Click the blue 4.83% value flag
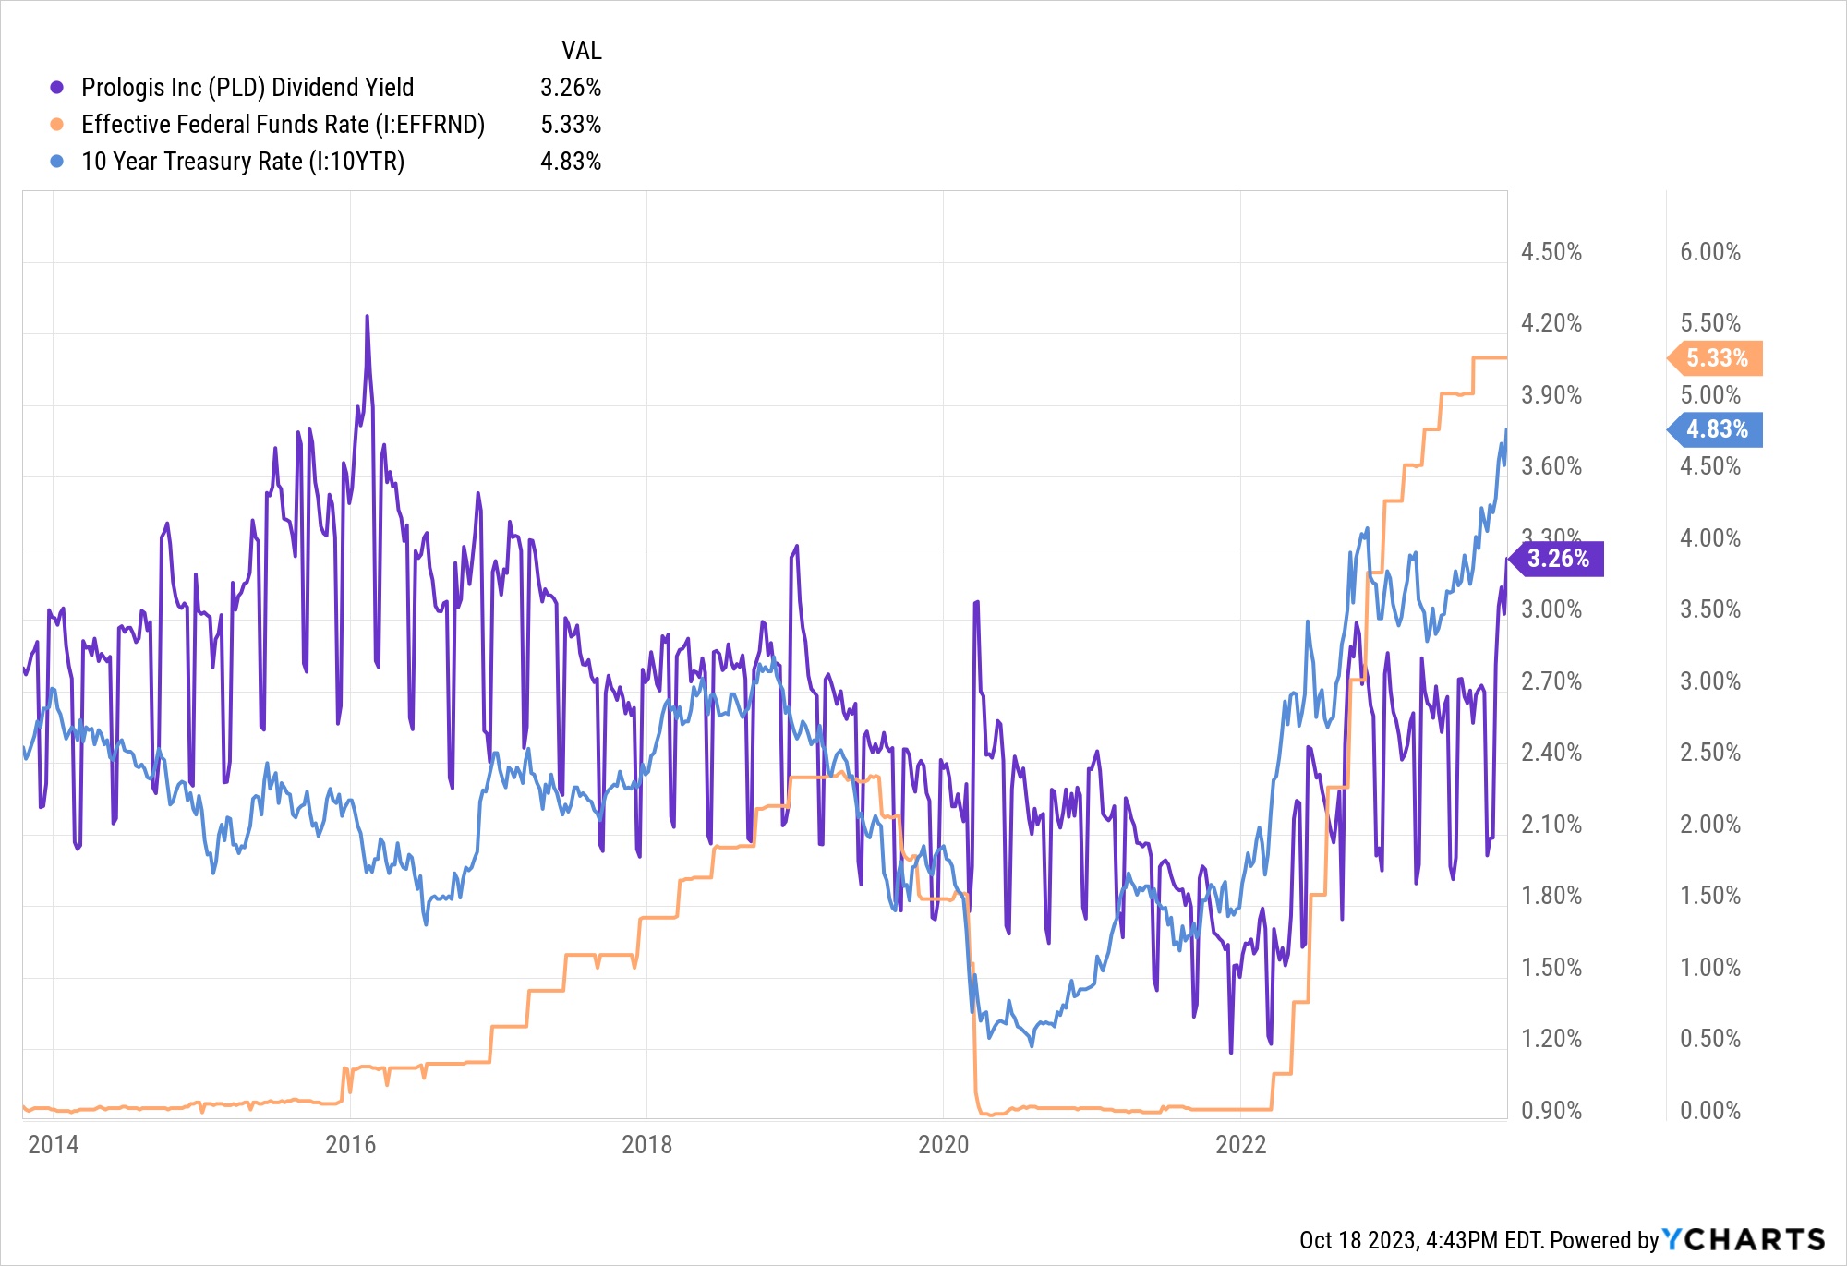This screenshot has height=1266, width=1847. click(1717, 429)
